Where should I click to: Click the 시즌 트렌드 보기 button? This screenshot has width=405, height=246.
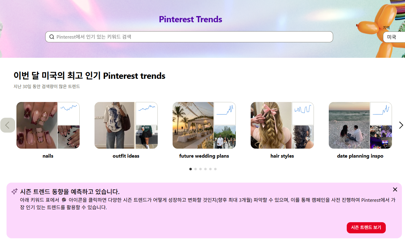pos(366,227)
